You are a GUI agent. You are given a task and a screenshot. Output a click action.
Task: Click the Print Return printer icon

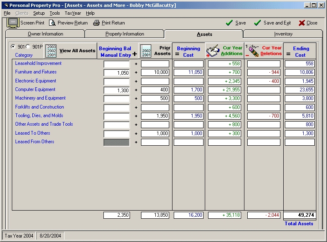96,23
